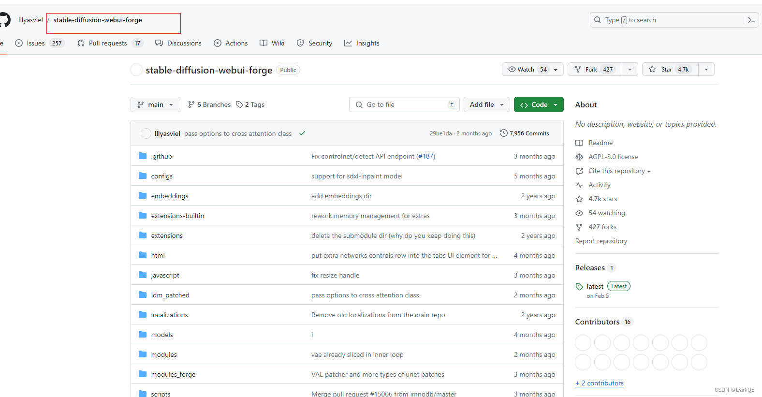Image resolution: width=762 pixels, height=397 pixels.
Task: Open the green Code dropdown
Action: pos(539,104)
